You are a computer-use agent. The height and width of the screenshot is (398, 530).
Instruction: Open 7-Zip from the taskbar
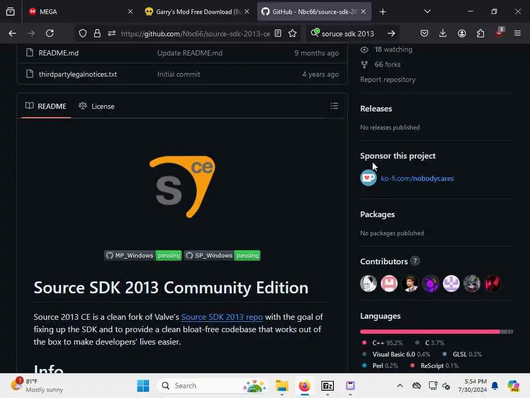coord(327,386)
